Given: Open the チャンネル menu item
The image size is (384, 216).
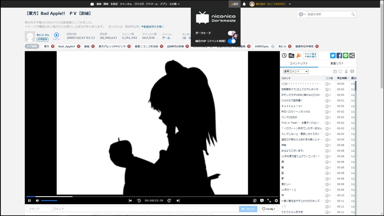Looking at the screenshot, I should [x=126, y=4].
